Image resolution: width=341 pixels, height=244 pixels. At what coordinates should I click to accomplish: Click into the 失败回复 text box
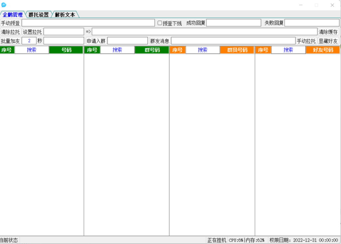click(x=312, y=23)
